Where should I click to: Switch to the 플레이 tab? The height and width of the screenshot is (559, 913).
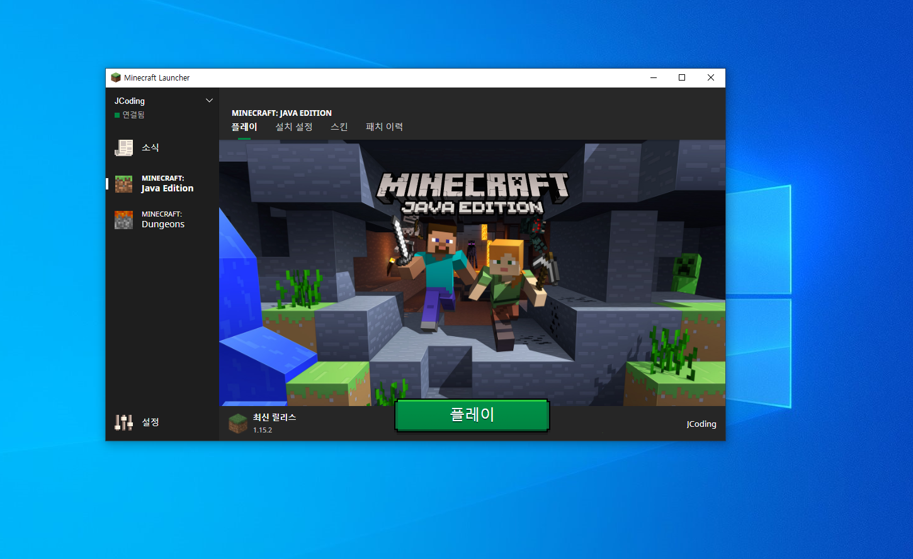pyautogui.click(x=244, y=127)
